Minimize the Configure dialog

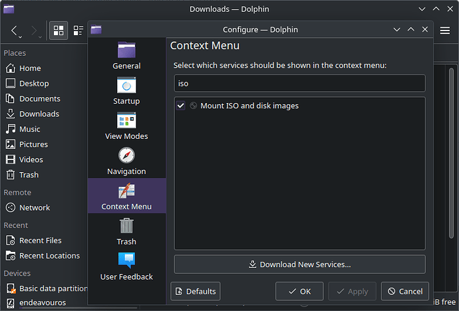click(396, 29)
